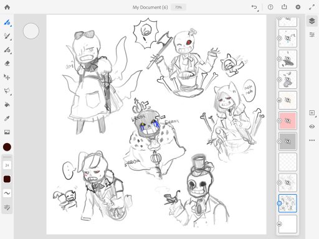
Task: Open the layers panel
Action: tap(312, 21)
